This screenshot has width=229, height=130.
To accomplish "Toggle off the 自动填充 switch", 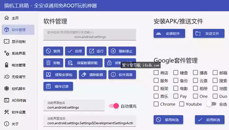I will (114, 106).
